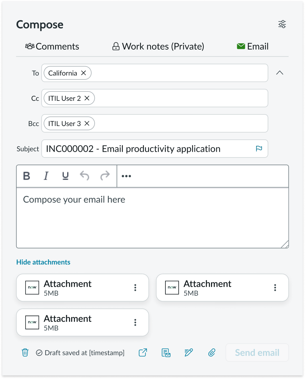Screen dimensions: 305x379
Task: Undo the last editing change
Action: pos(85,176)
